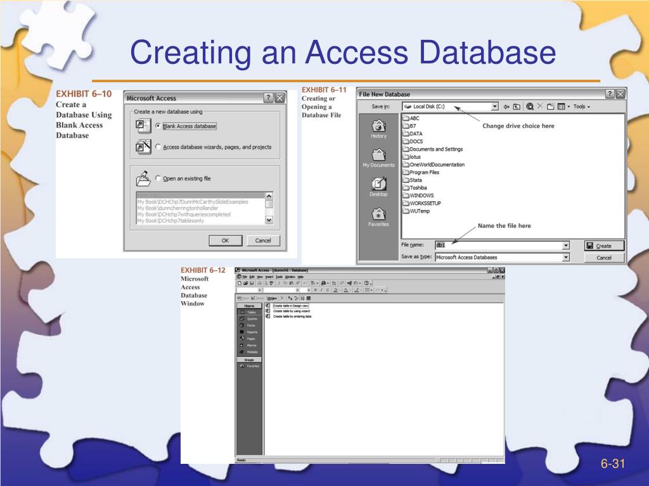Screen dimensions: 649x486
Task: Open the Save in Local Disk (C:) dropdown
Action: click(495, 106)
